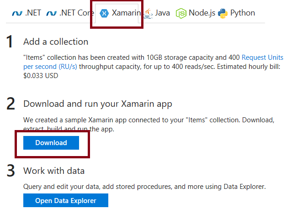Click "Download and run your Xamarin app" heading

click(98, 104)
